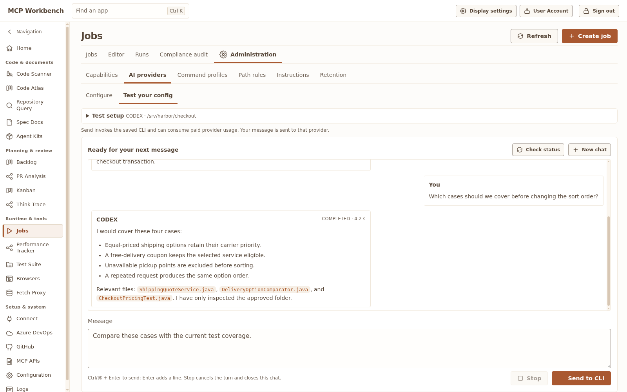Screen dimensions: 627x392
Task: Open Browsers tool
Action: (x=33, y=279)
